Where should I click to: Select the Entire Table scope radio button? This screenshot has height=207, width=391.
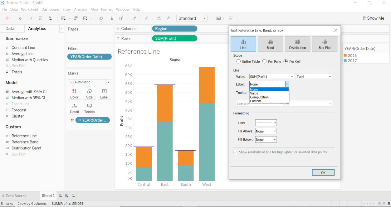pos(239,61)
